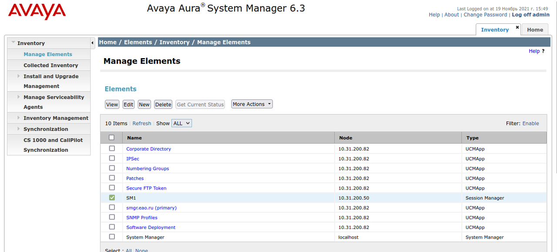
Task: Expand Manage Serviceability Agents
Action: [19, 97]
